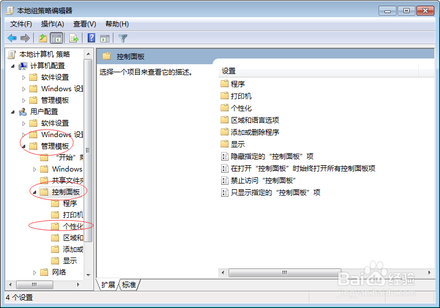Open the 文件(F) menu

coord(21,24)
